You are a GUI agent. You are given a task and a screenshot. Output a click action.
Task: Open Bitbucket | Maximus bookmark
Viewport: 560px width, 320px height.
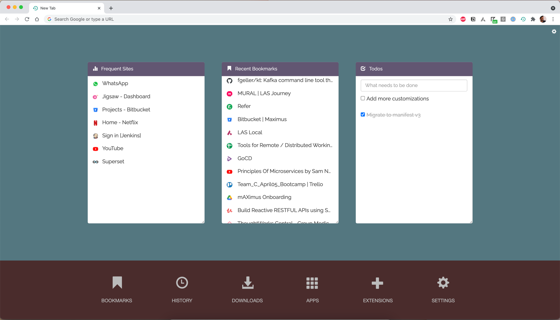tap(262, 119)
